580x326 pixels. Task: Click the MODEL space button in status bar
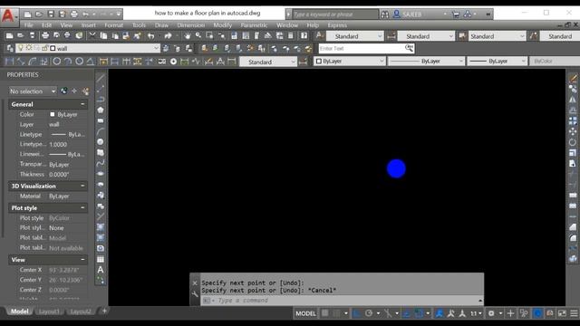point(305,313)
